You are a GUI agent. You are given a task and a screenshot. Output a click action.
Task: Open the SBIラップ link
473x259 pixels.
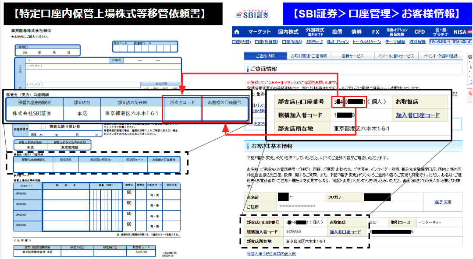coord(314,42)
